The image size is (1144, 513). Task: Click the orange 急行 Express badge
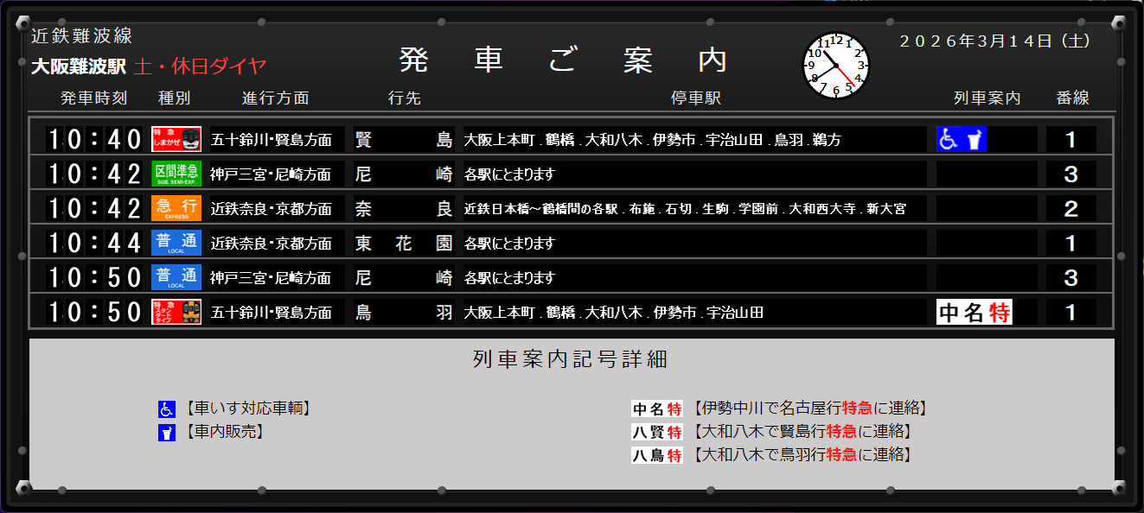[176, 208]
